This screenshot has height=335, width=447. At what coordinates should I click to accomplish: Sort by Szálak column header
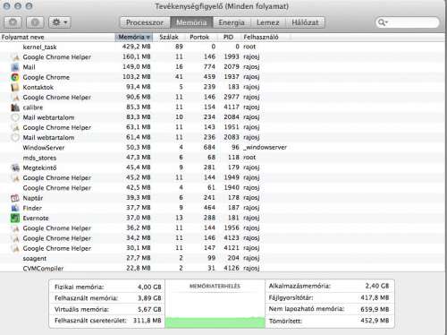tap(169, 38)
